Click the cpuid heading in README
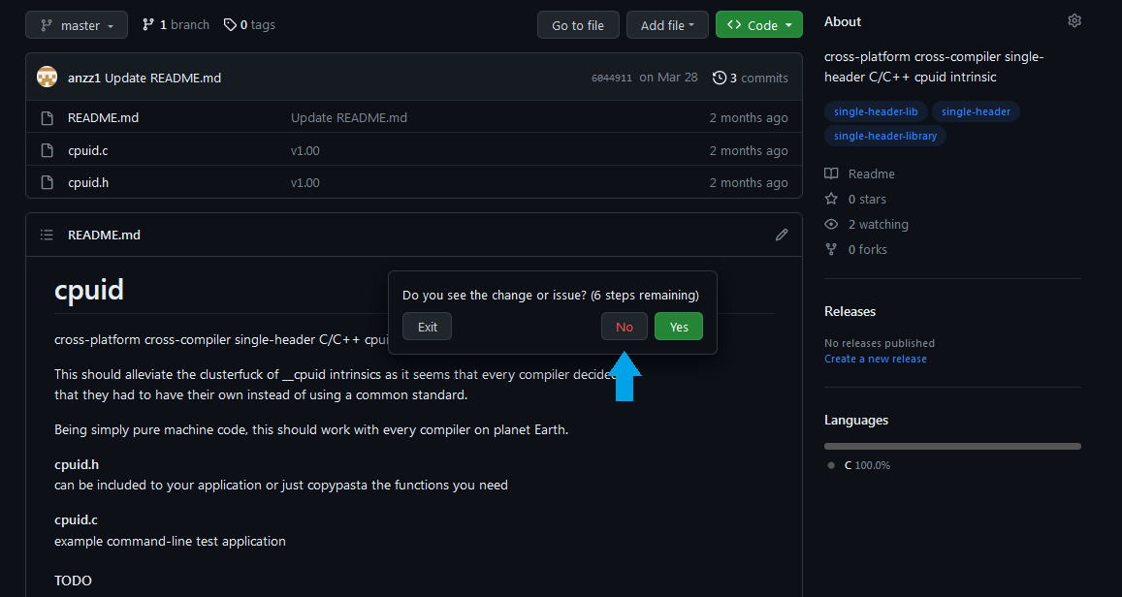This screenshot has width=1122, height=597. 89,290
